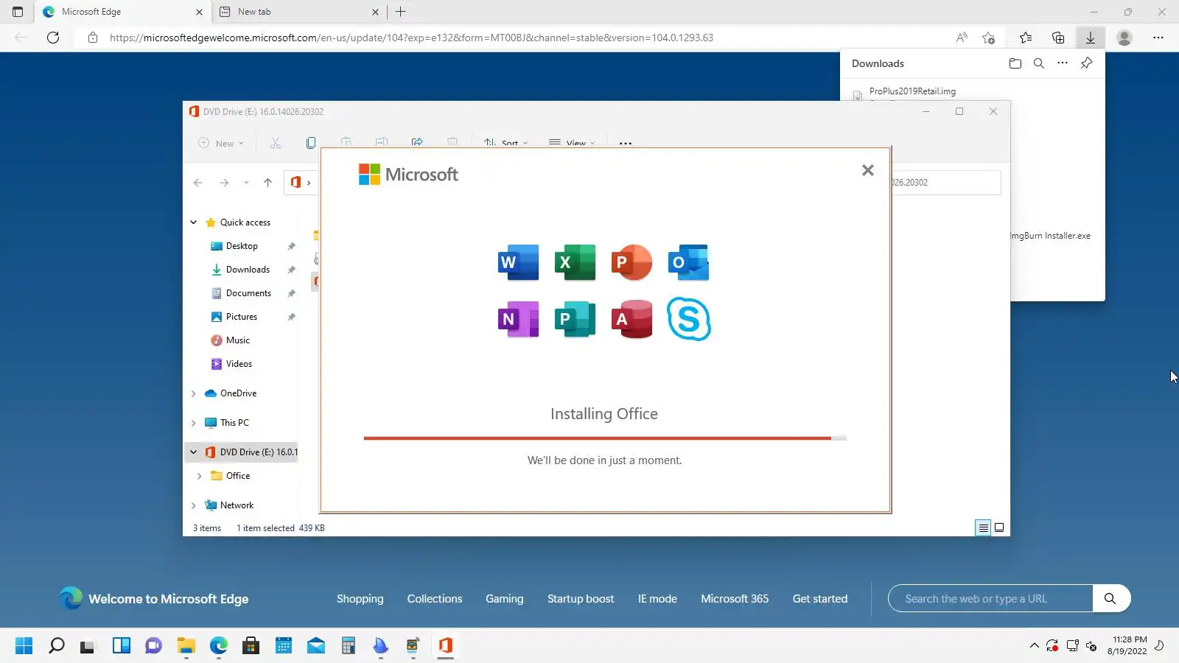Add this page to favorites
1179x663 pixels.
[989, 38]
